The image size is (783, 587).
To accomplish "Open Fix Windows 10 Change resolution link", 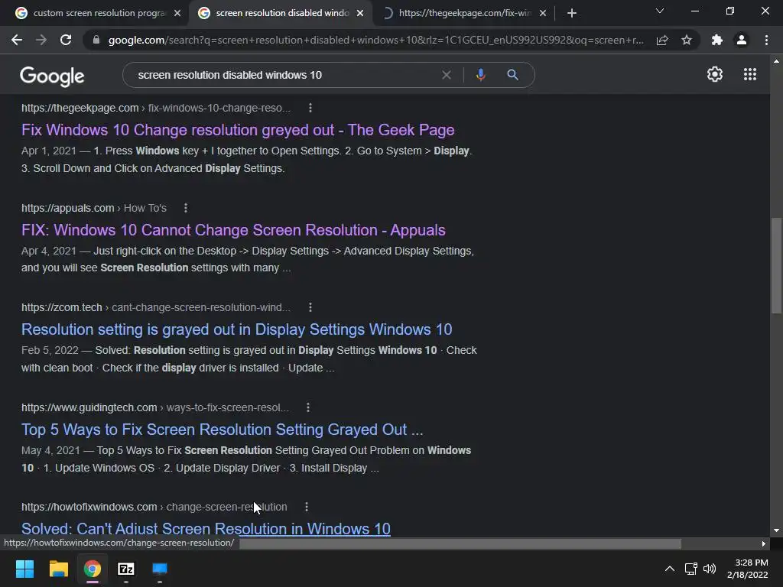I will [x=238, y=130].
